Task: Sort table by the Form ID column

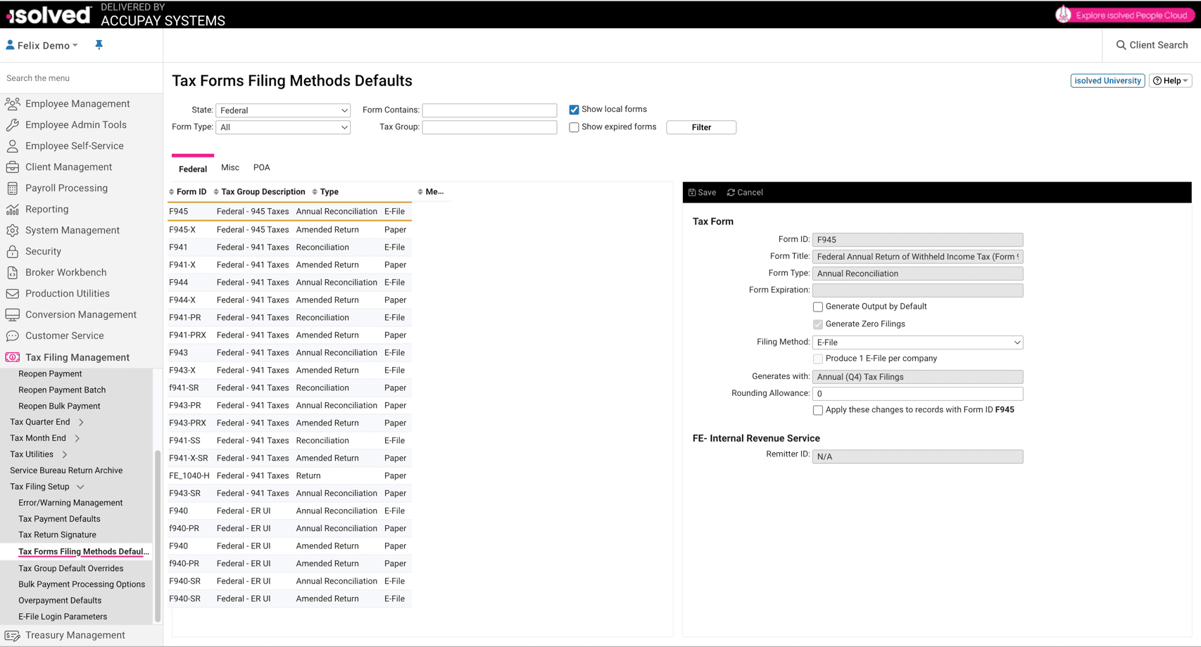Action: click(191, 192)
